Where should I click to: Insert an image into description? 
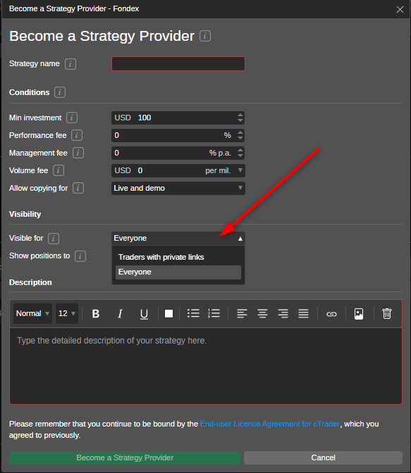point(359,314)
